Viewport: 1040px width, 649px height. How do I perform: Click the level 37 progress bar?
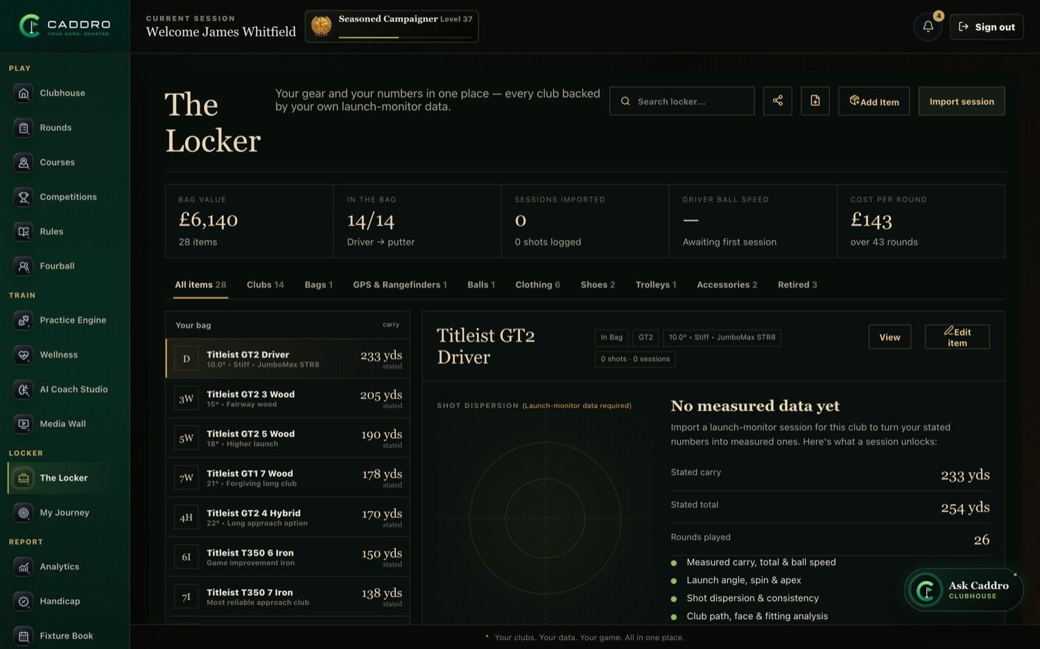406,37
